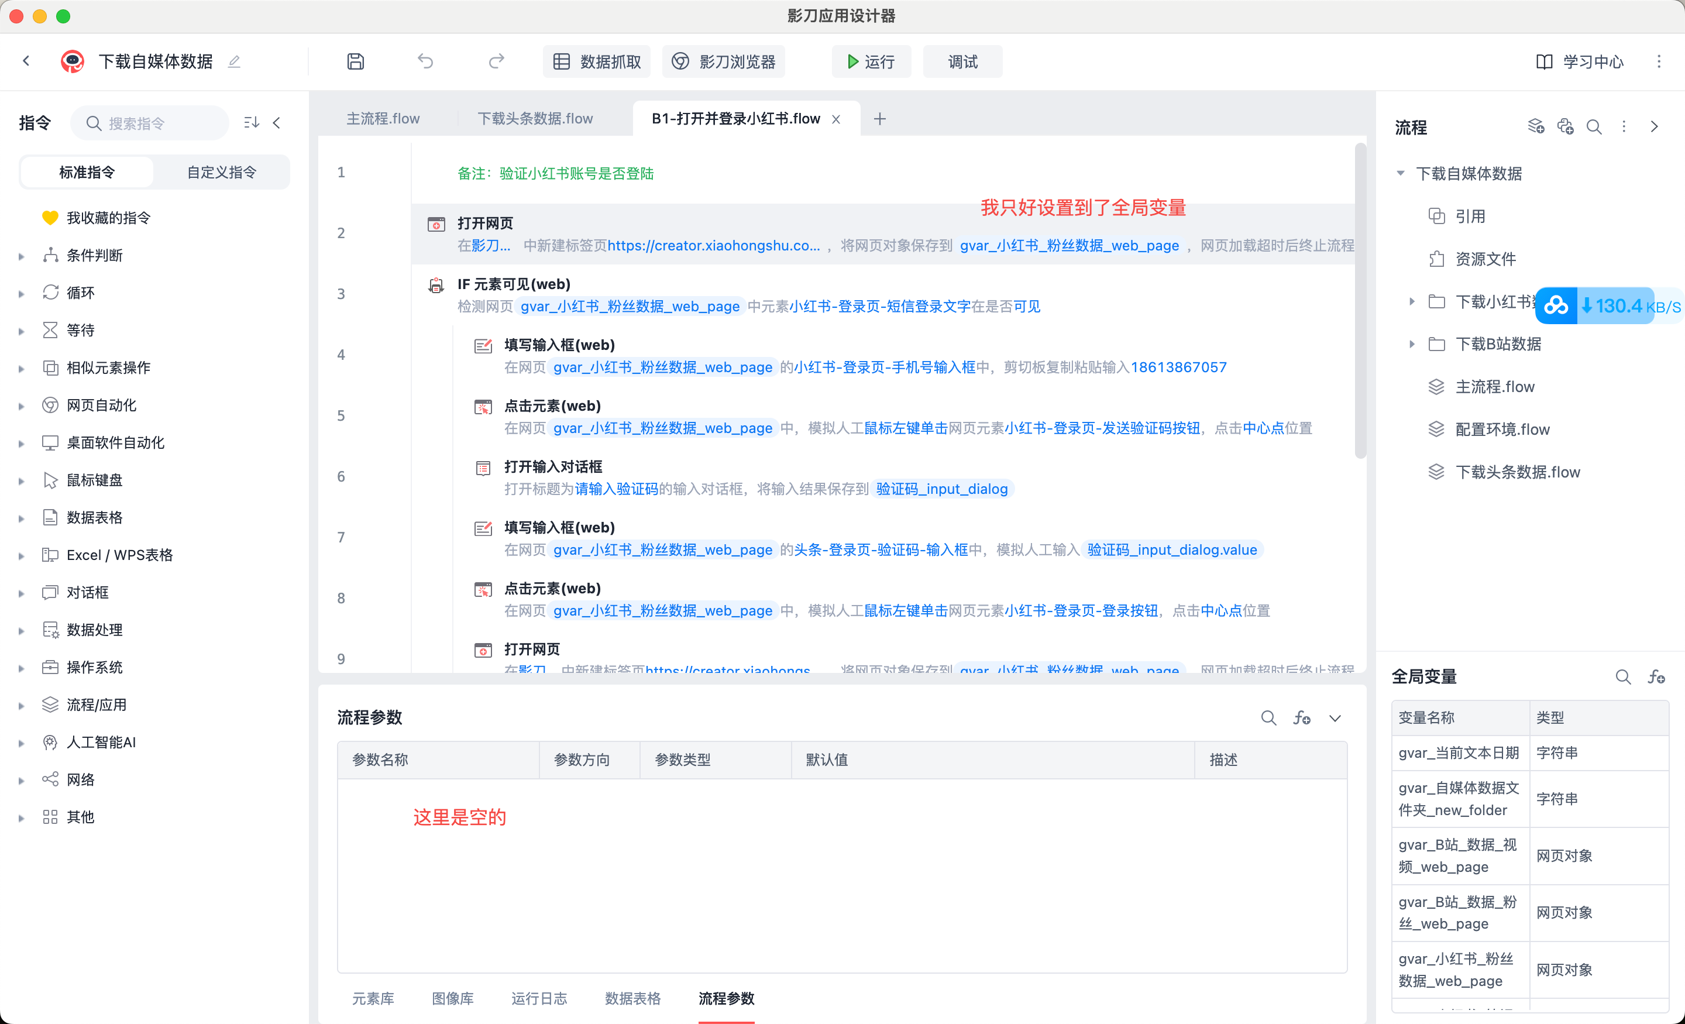The width and height of the screenshot is (1685, 1024).
Task: Open the 运行日志 bottom tab
Action: click(x=539, y=998)
